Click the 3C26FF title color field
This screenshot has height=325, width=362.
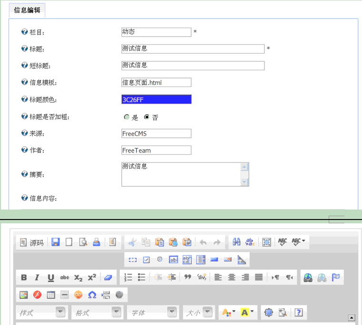point(157,99)
